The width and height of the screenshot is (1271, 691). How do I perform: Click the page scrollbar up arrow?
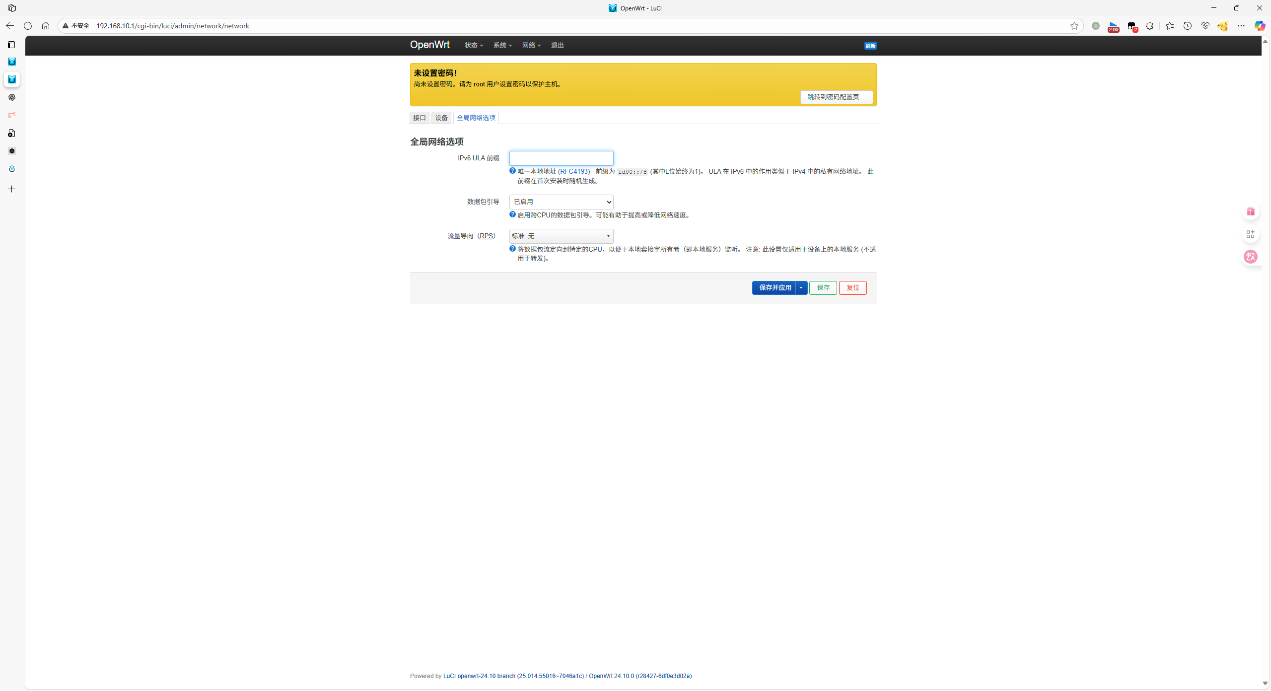pos(1266,41)
